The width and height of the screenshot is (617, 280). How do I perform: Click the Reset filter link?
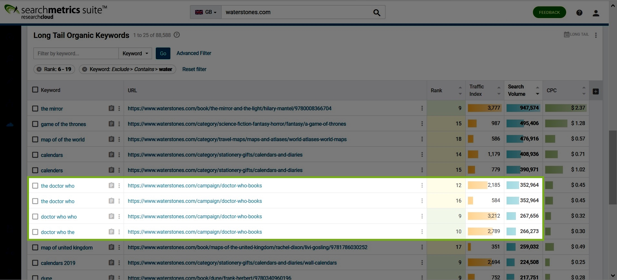[x=195, y=69]
